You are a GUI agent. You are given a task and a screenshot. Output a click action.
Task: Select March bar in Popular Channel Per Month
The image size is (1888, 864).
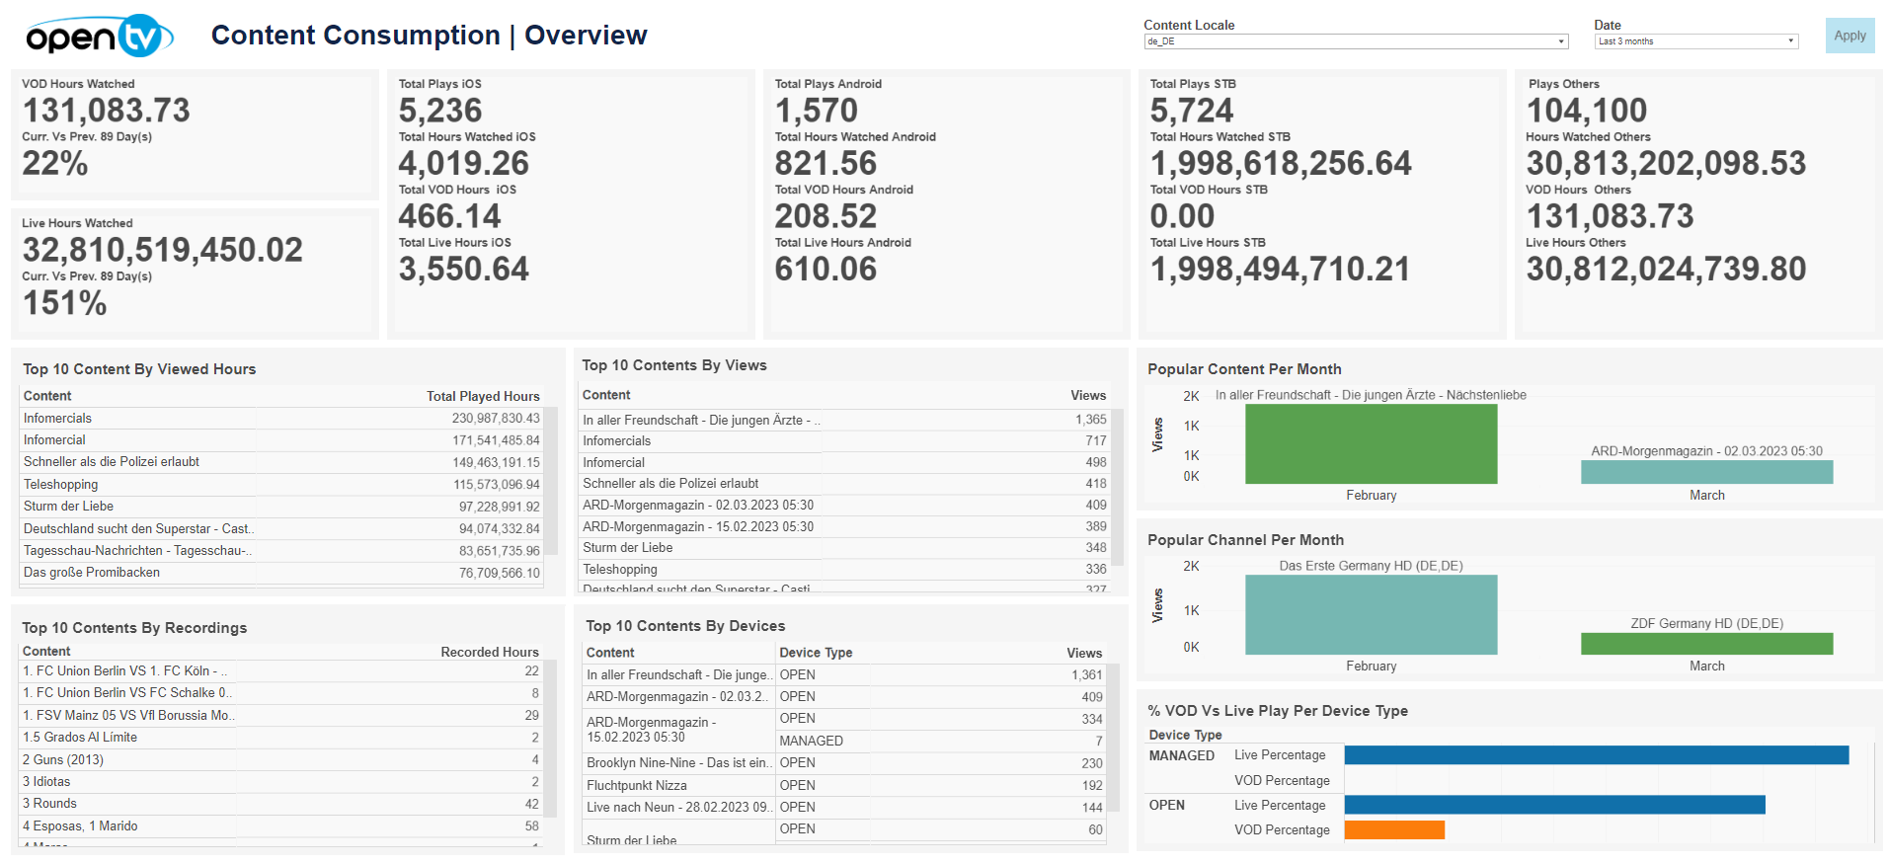pos(1705,644)
